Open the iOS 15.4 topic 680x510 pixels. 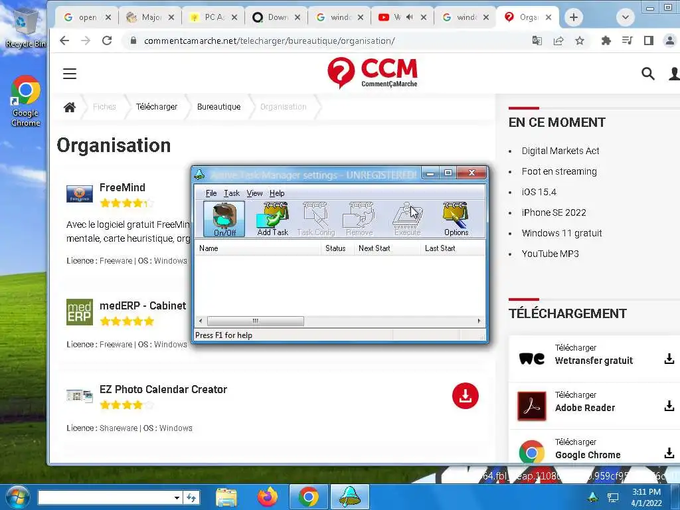(539, 192)
